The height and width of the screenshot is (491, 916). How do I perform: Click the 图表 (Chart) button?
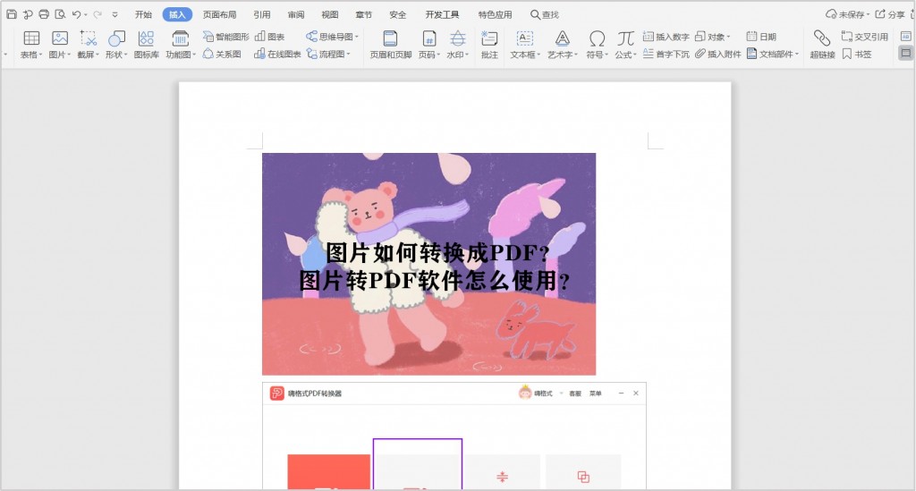(x=270, y=36)
